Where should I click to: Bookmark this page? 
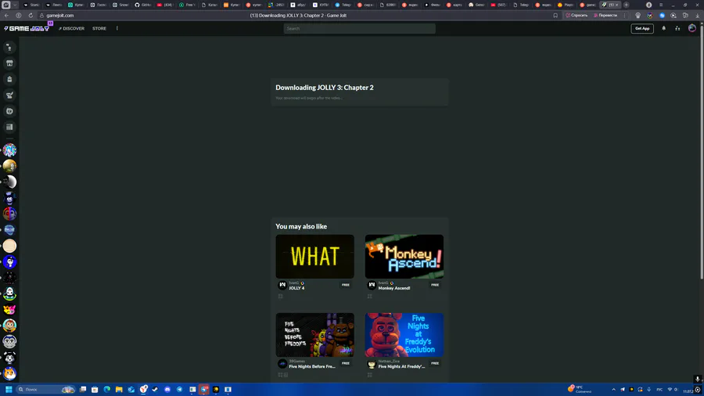(555, 16)
